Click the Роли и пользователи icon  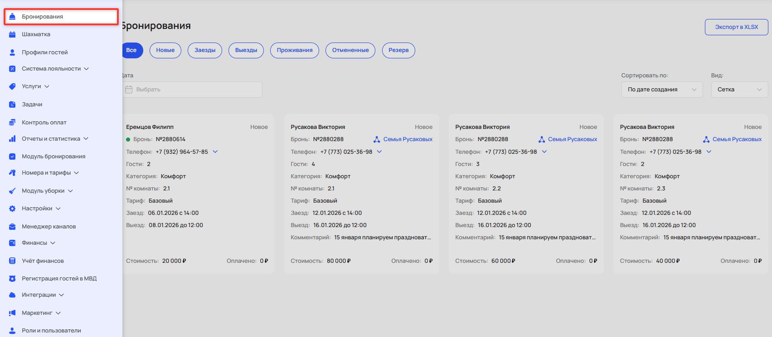(12, 331)
